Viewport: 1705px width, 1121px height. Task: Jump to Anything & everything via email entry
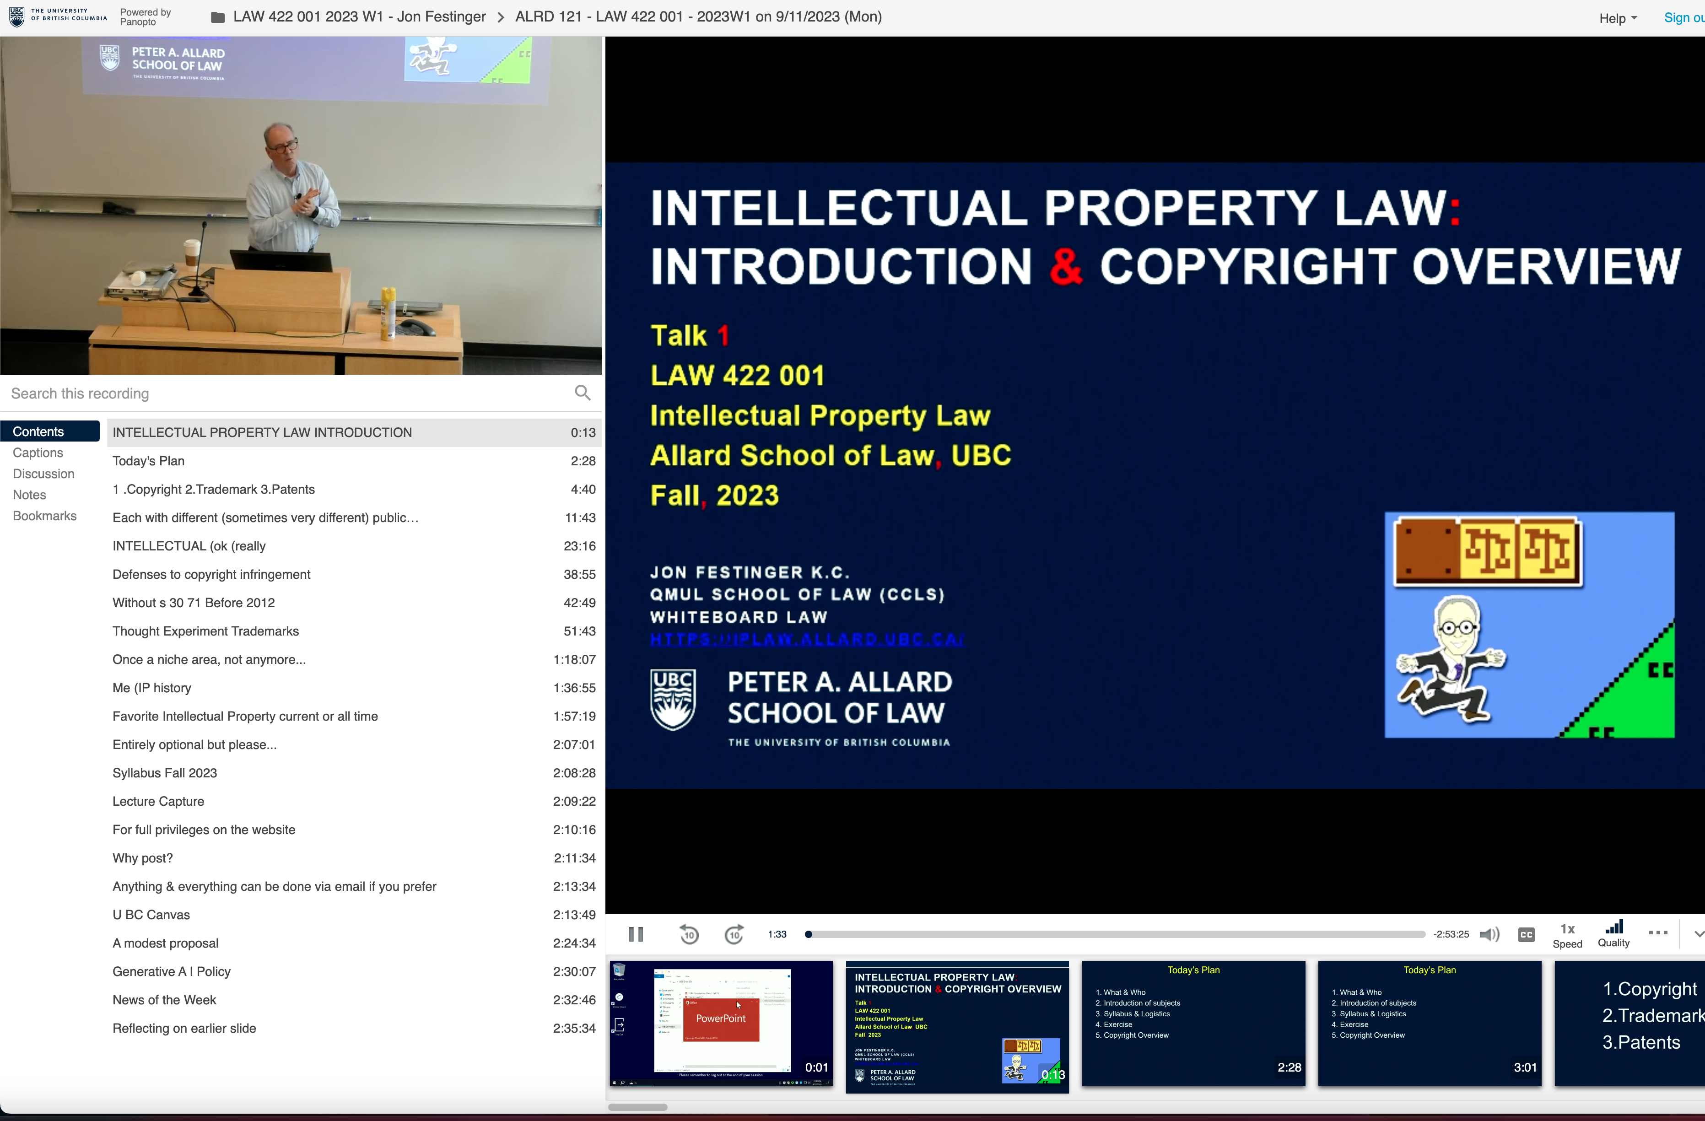point(354,887)
